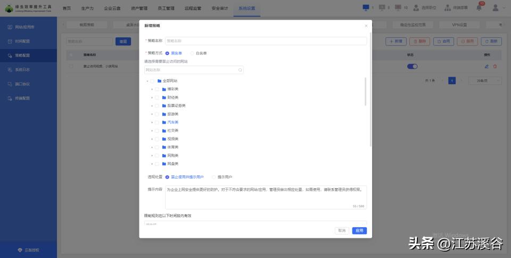Image resolution: width=511 pixels, height=258 pixels.
Task: Expand the 汽车类 tree node
Action: (152, 122)
